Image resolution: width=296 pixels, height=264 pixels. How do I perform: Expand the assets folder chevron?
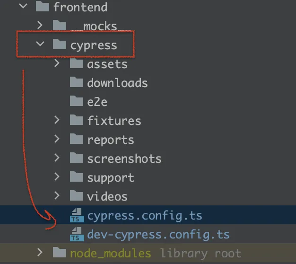(57, 63)
